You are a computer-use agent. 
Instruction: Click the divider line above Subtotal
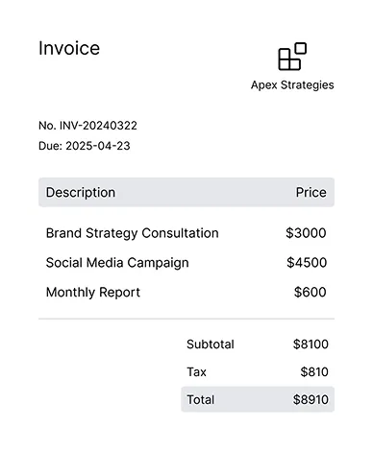(186, 319)
